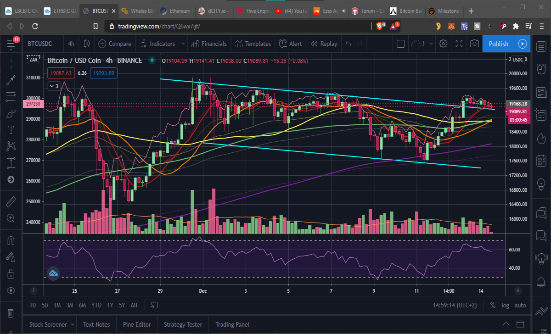Open the candlestick chart style selector
Image resolution: width=551 pixels, height=334 pixels.
coord(87,44)
